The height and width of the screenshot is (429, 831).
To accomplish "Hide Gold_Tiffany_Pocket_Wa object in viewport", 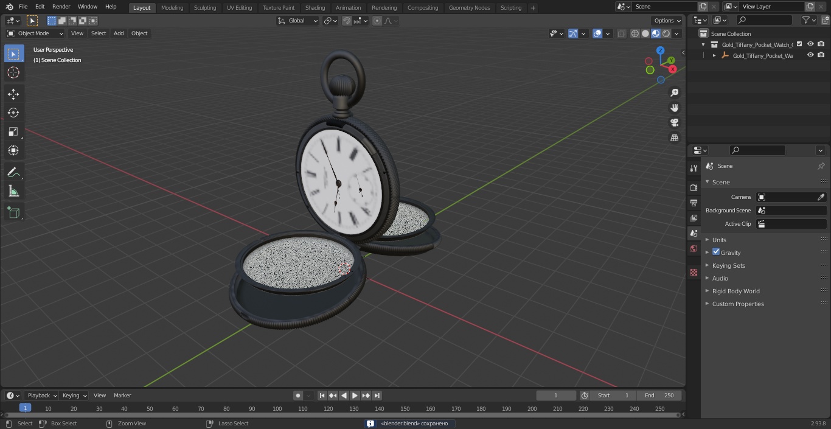I will click(810, 55).
